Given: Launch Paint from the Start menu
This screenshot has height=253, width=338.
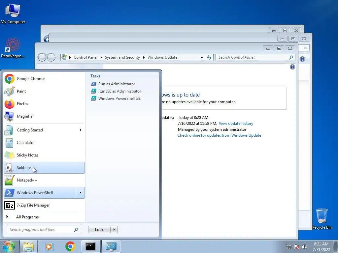Looking at the screenshot, I should coord(44,91).
